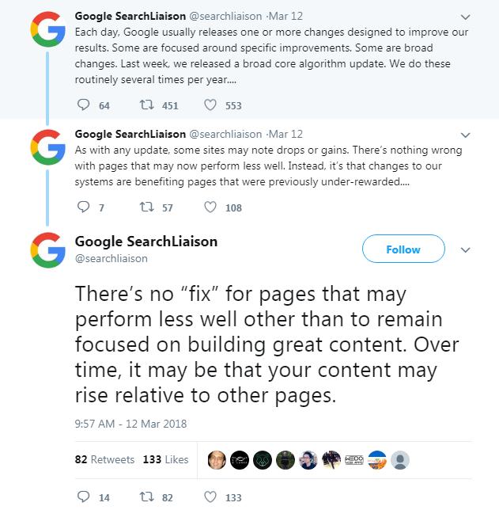This screenshot has width=499, height=510.
Task: Retweet the main tweet showing 82
Action: pos(146,497)
